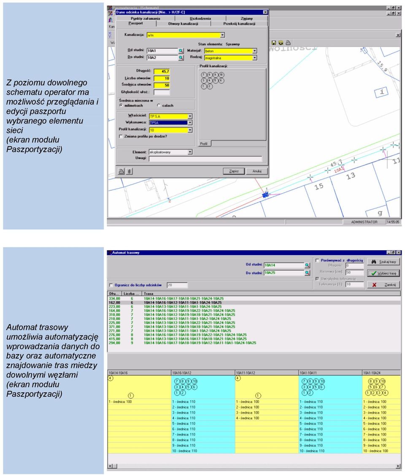Click the binoculars icon on the left toolbar behind the dialog
The width and height of the screenshot is (405, 475).
point(111,20)
